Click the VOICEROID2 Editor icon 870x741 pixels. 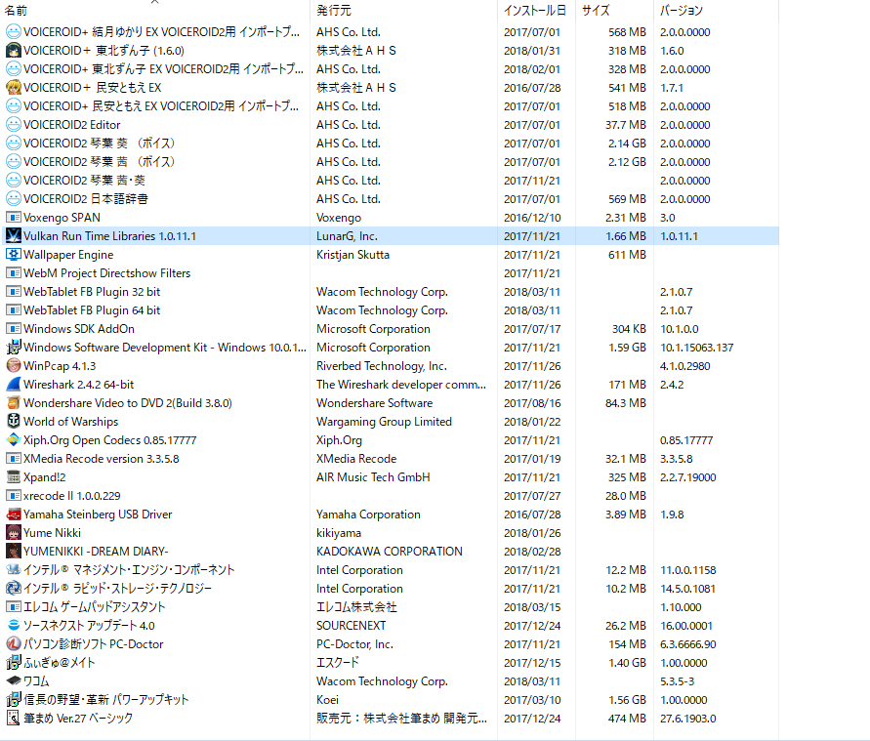point(14,125)
